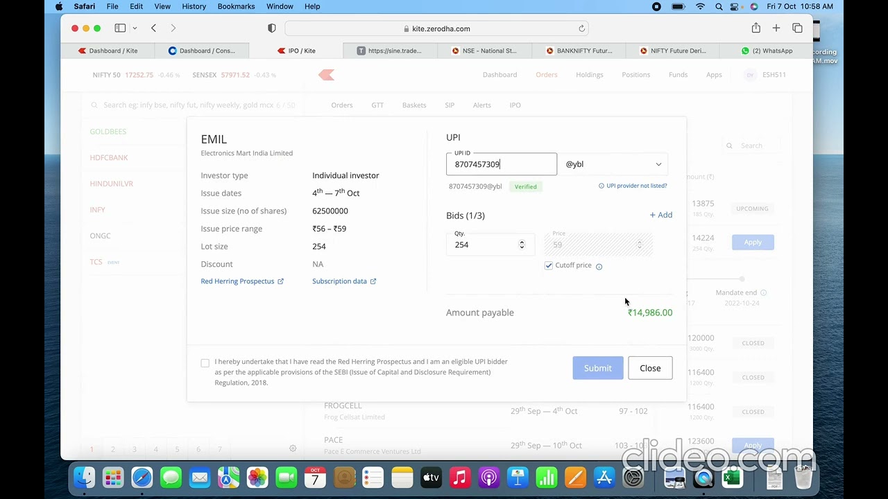Click the Safari address bar
The height and width of the screenshot is (499, 888).
click(437, 28)
